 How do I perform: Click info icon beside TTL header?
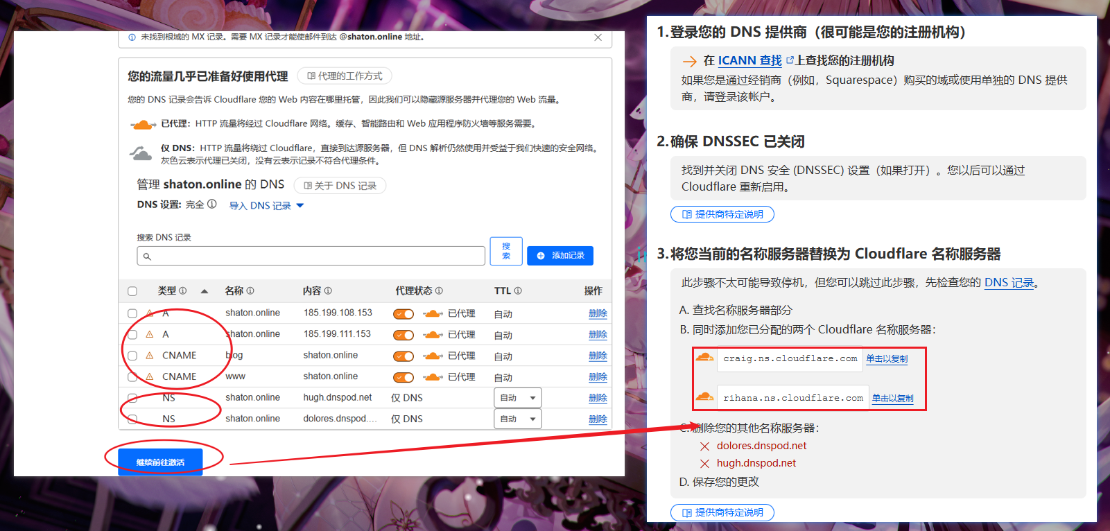[518, 291]
